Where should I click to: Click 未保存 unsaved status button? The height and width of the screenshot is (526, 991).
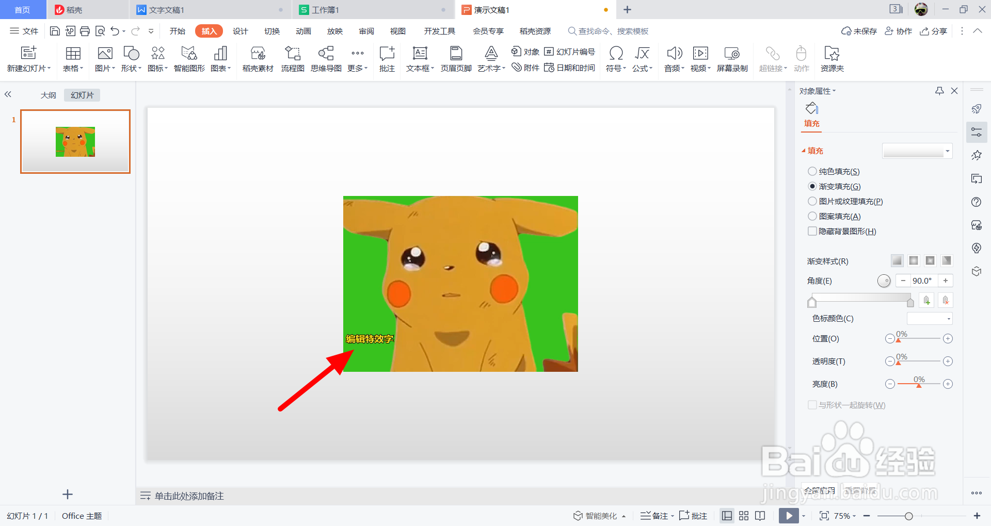[859, 31]
